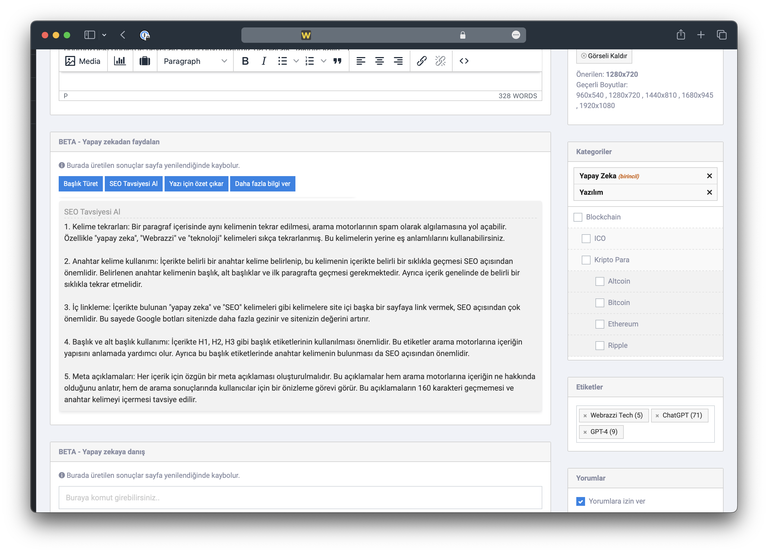This screenshot has width=768, height=553.
Task: Click the insert link icon
Action: point(421,61)
